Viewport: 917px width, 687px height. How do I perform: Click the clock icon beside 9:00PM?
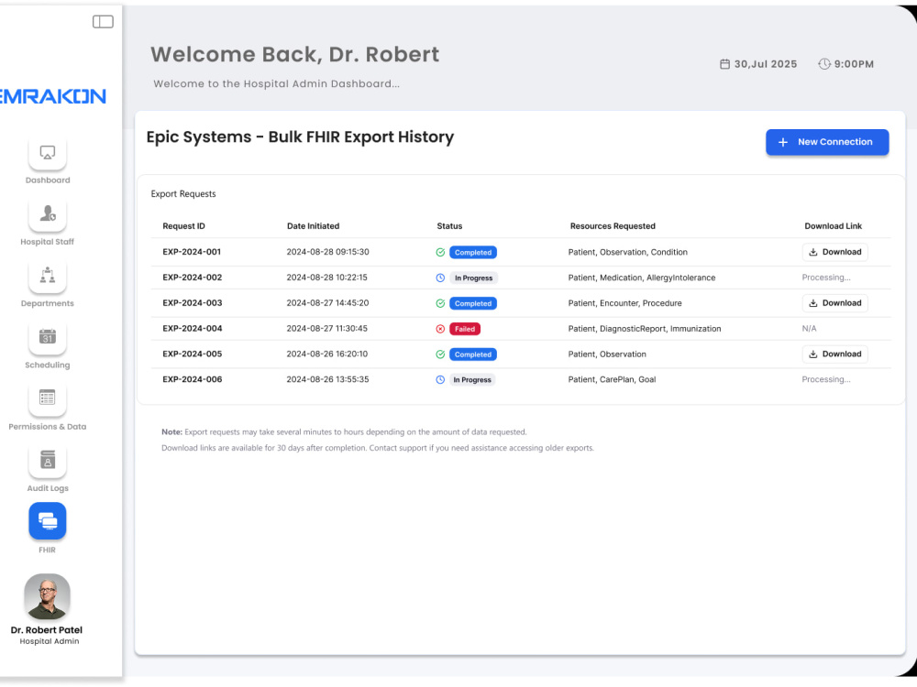824,64
